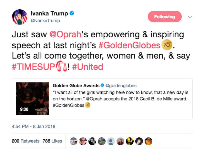Image resolution: width=204 pixels, height=149 pixels.
Task: Open the gray default silhouette liker avatar
Action: tap(111, 141)
